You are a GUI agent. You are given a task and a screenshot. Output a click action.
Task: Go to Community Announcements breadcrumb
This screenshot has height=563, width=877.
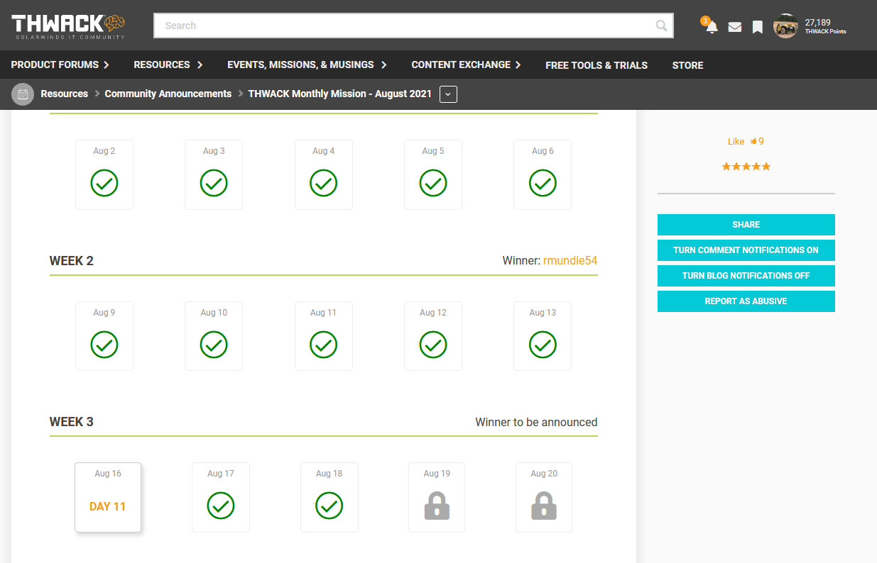(x=168, y=94)
